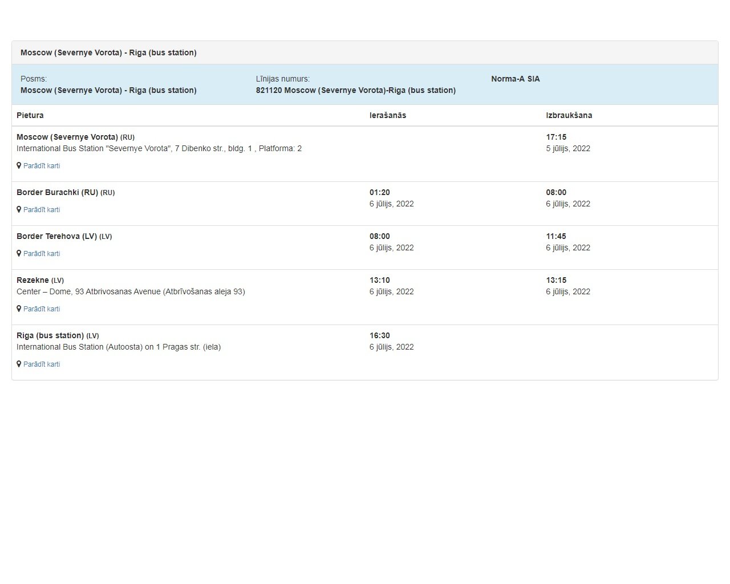
Task: Click Border Terehova departure time '11:45'
Action: (556, 236)
